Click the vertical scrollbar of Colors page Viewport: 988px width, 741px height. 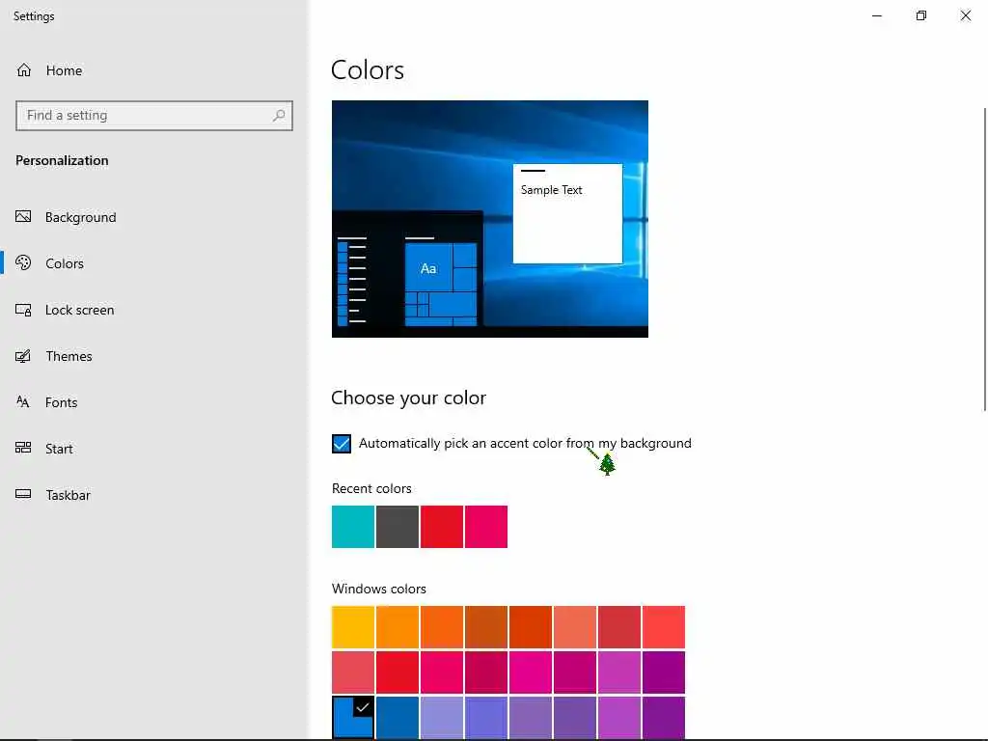(x=985, y=260)
